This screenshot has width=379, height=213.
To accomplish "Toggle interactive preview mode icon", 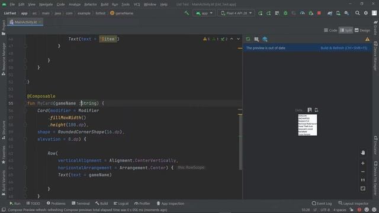I will click(x=256, y=39).
